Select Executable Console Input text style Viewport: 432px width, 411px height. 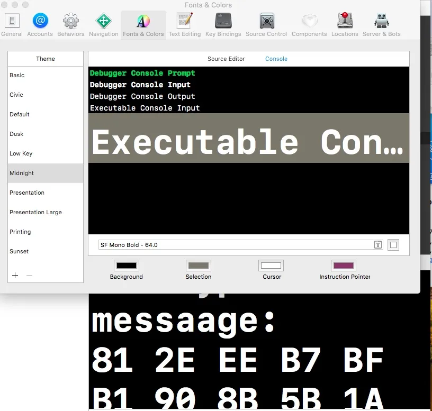(249, 108)
